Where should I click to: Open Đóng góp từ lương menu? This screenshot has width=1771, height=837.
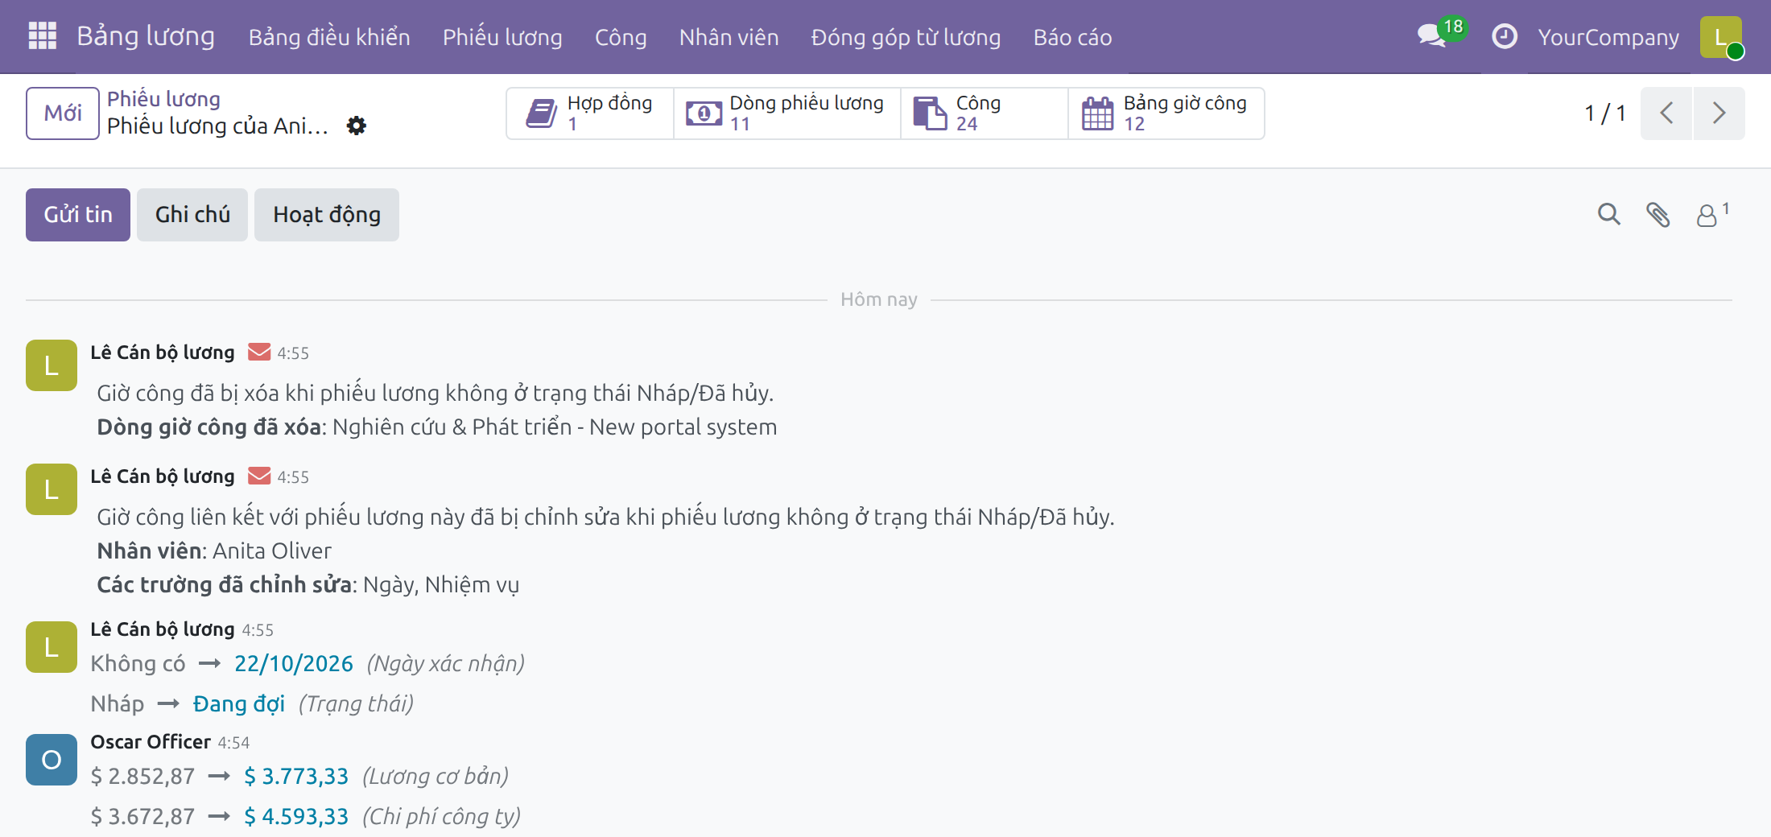[906, 37]
